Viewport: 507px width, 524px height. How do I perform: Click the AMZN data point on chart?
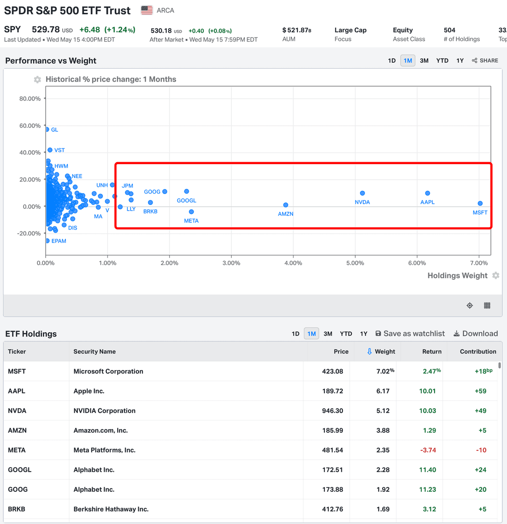[285, 205]
